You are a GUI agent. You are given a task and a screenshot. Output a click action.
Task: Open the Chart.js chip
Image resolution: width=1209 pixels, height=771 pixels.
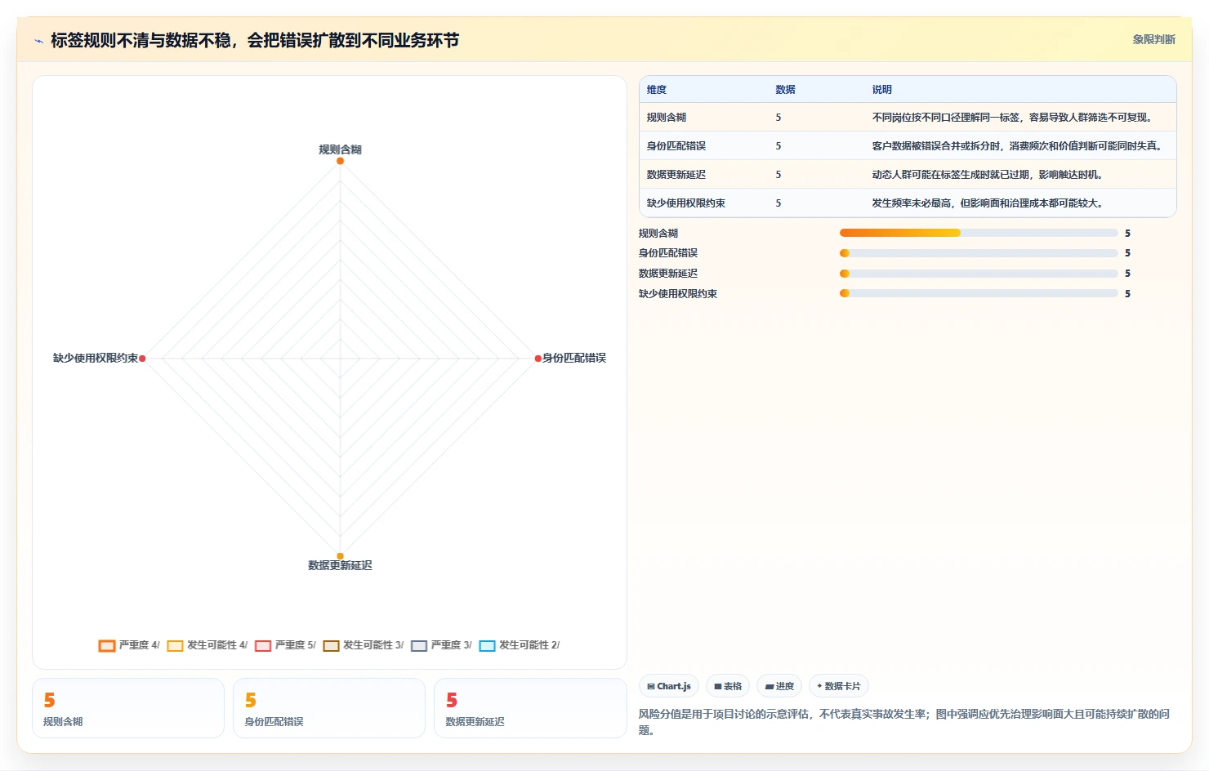click(x=669, y=686)
